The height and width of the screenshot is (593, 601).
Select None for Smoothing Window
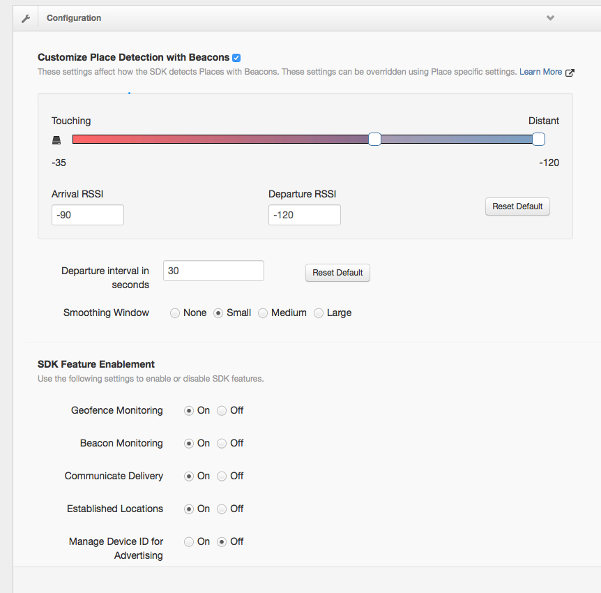point(175,313)
